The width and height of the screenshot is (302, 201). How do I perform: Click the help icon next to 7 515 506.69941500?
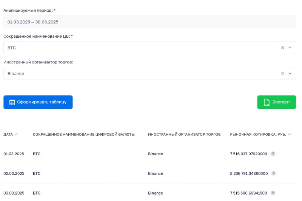tap(273, 193)
